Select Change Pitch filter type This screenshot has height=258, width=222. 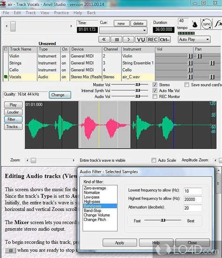click(x=95, y=220)
